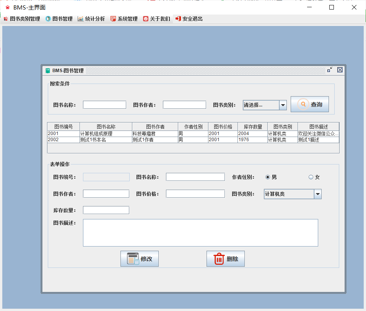This screenshot has width=366, height=311.
Task: Click the cell 科技毒瘤君
Action: [155, 134]
